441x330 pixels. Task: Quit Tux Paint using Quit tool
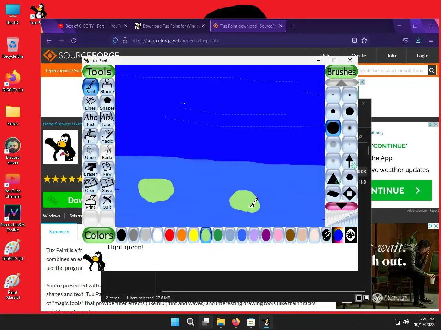[107, 202]
